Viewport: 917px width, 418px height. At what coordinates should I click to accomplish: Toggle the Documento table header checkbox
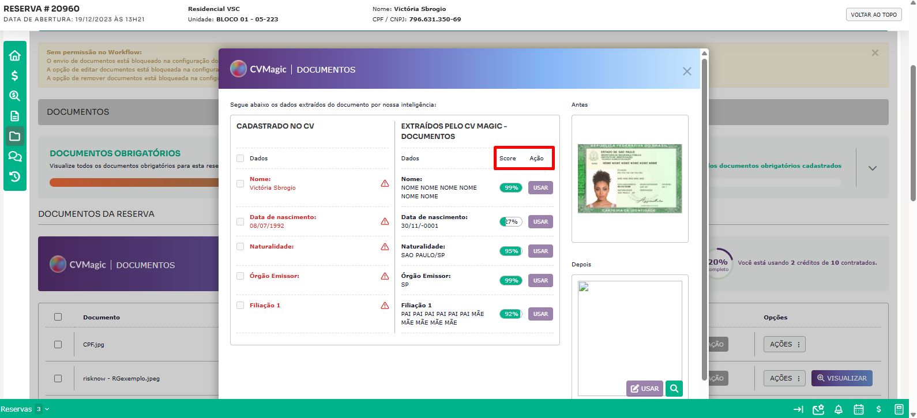click(58, 317)
